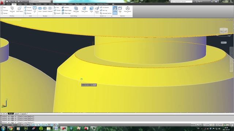This screenshot has height=131, width=234.
Task: Select the Imprint tool
Action: [57, 13]
